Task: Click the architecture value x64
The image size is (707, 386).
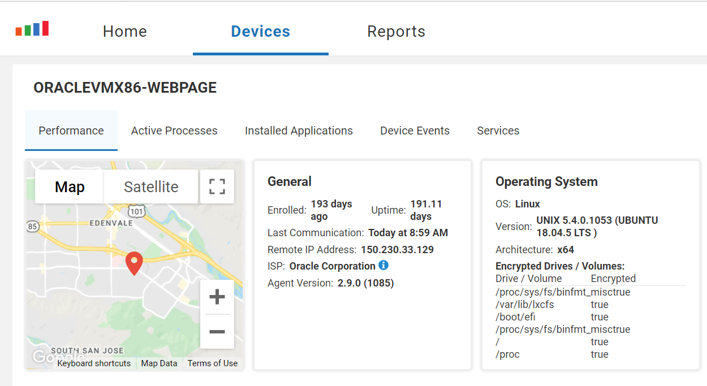Action: click(566, 249)
